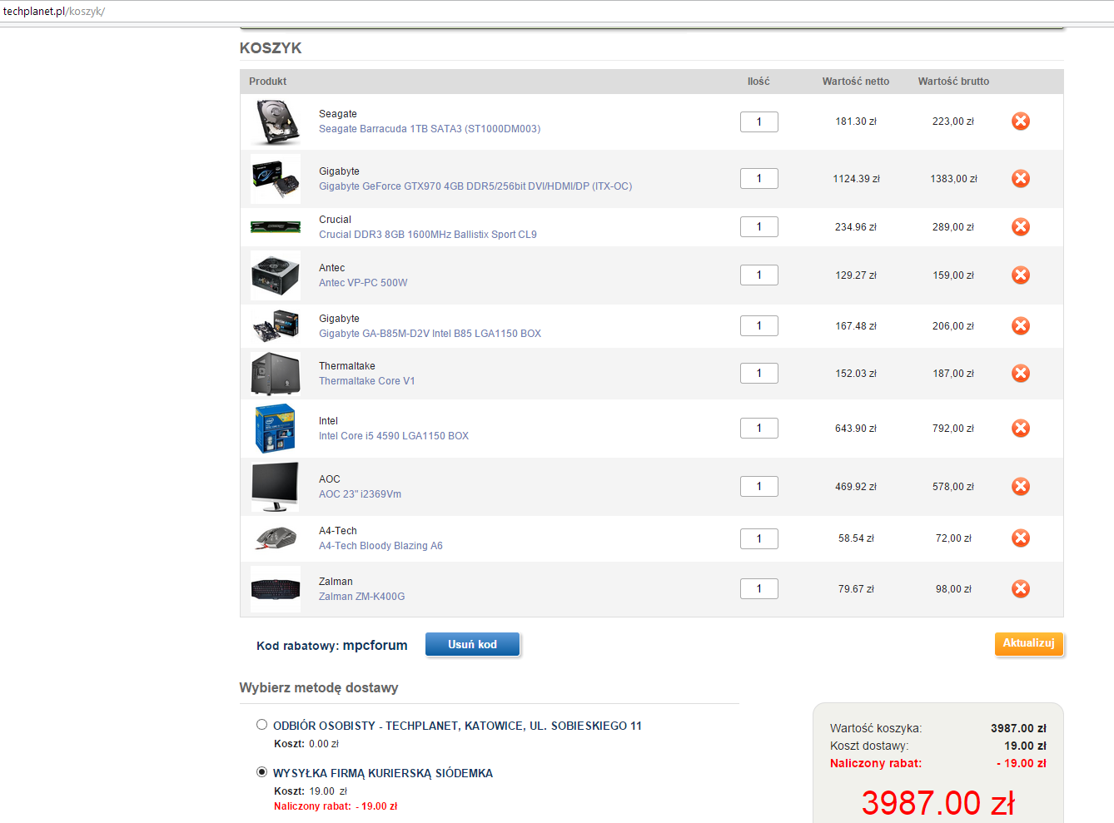Screen dimensions: 1114x823
Task: Remove Gigabyte GA-B85M-D2V motherboard
Action: pos(1021,326)
